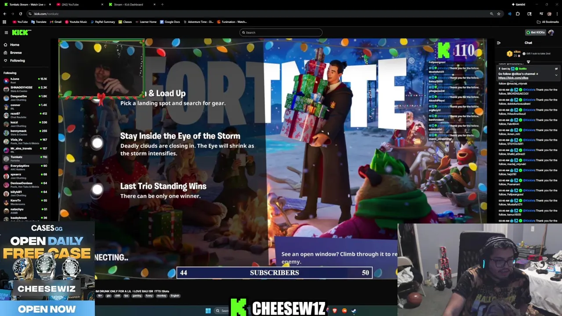Viewport: 562px width, 316px height.
Task: Click the 18+ stream tag
Action: [100, 296]
